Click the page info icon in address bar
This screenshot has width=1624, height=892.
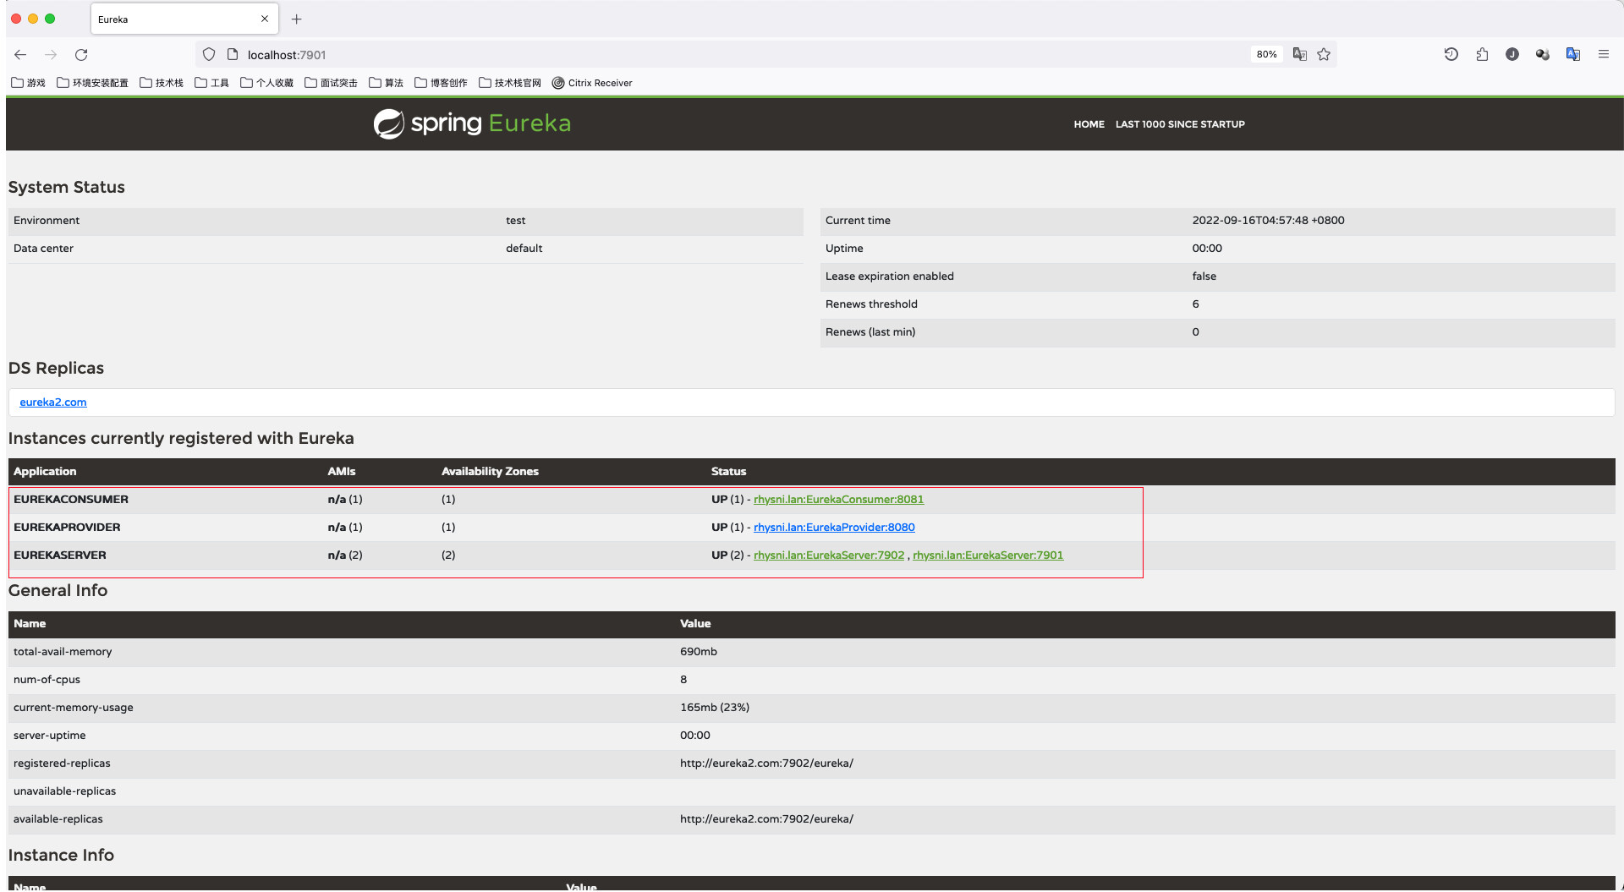(233, 55)
